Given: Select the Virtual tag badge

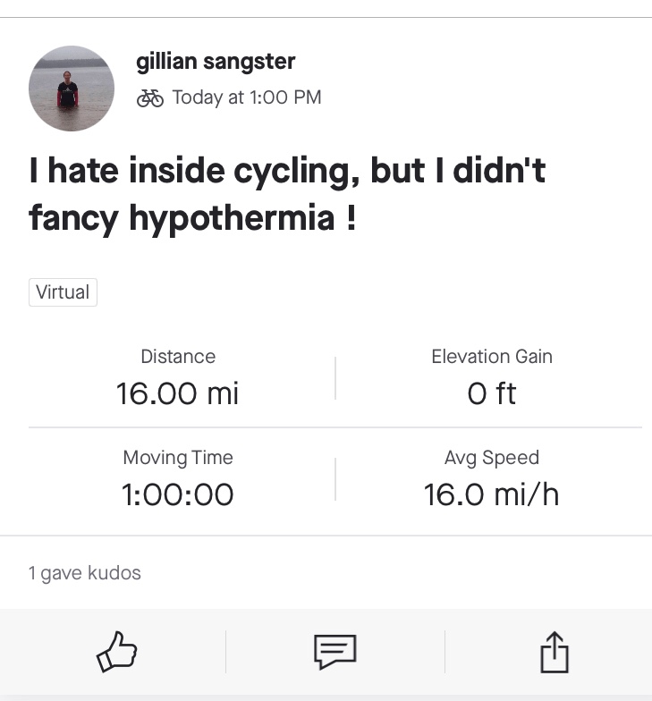Looking at the screenshot, I should click(63, 292).
